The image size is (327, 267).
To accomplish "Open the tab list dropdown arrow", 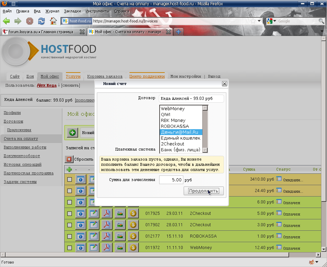I will pyautogui.click(x=322, y=31).
